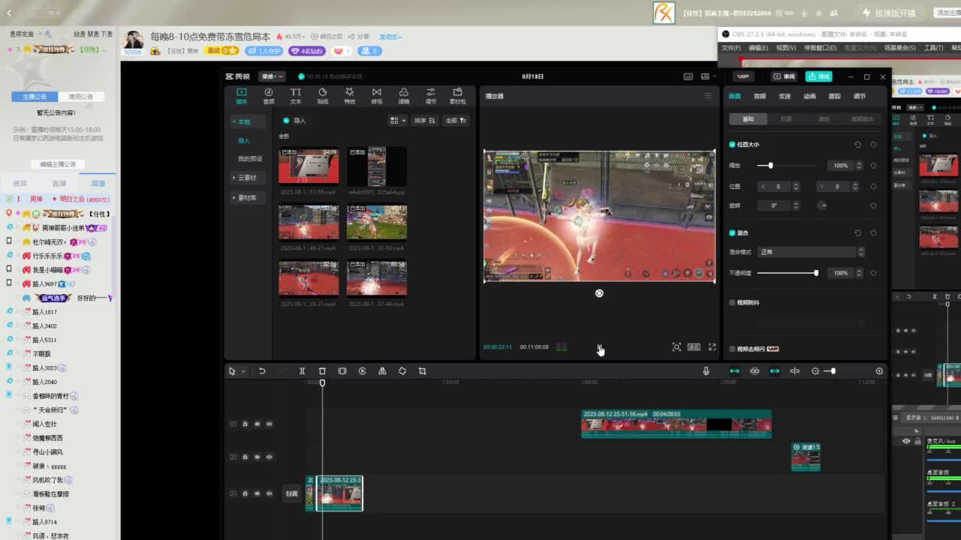Open the 调节 adjustment tab in the top toolbar
961x540 pixels.
coord(431,95)
